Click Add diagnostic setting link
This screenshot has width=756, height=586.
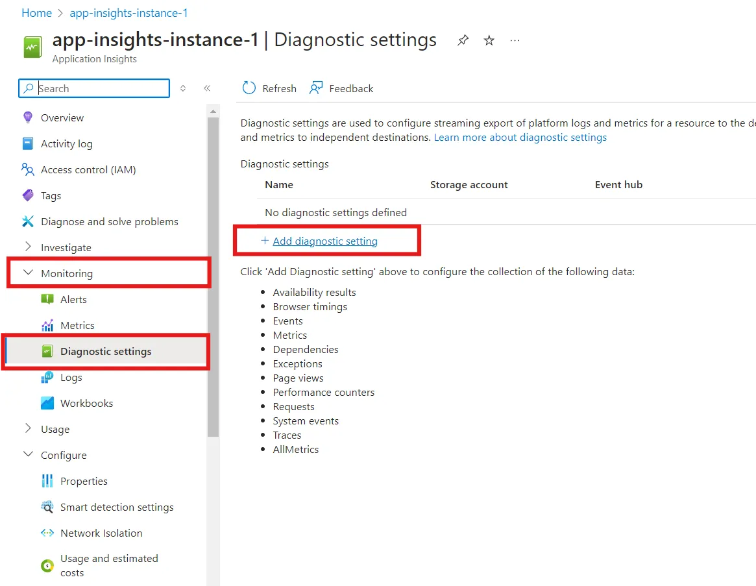[325, 241]
